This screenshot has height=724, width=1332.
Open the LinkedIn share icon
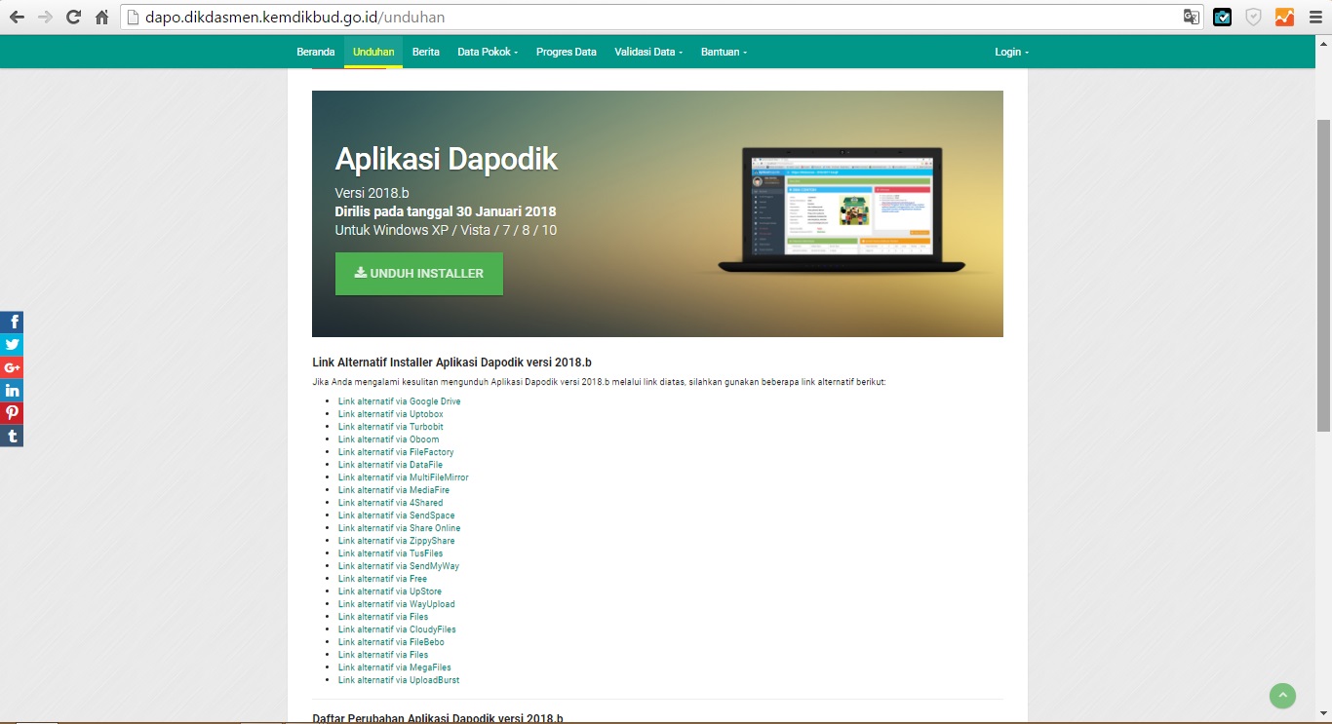12,390
